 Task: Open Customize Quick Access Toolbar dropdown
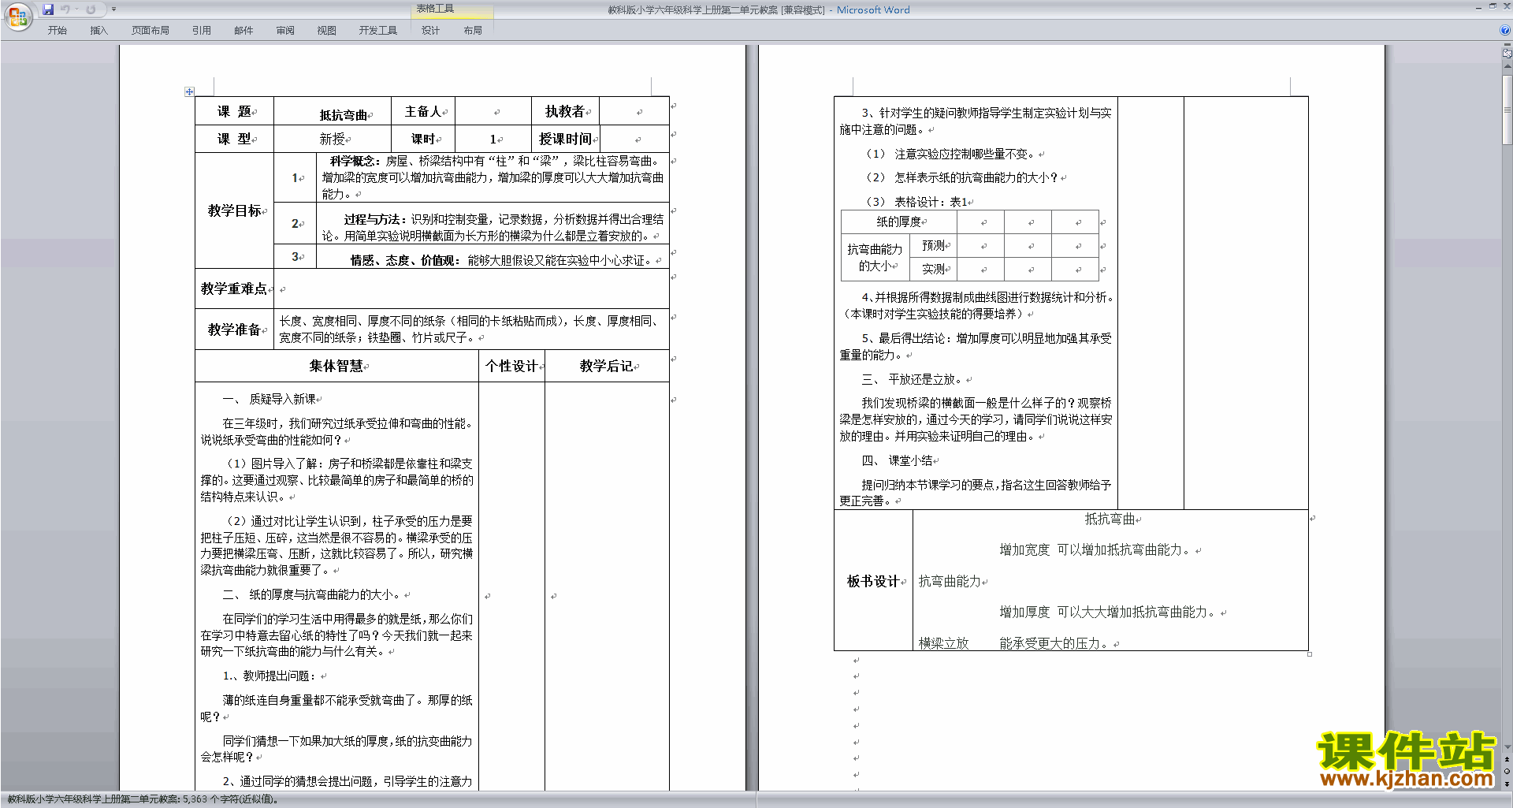coord(113,9)
